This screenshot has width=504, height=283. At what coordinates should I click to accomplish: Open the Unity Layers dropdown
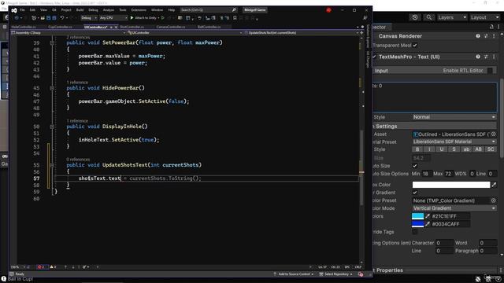pyautogui.click(x=452, y=17)
